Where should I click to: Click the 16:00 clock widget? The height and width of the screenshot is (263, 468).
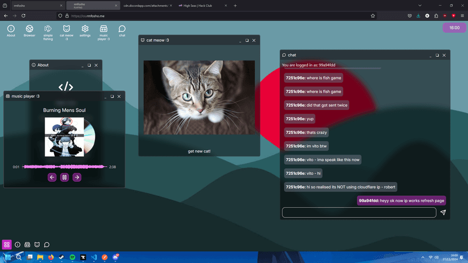point(454,28)
